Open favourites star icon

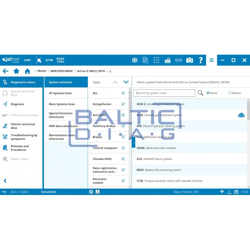pyautogui.click(x=16, y=71)
